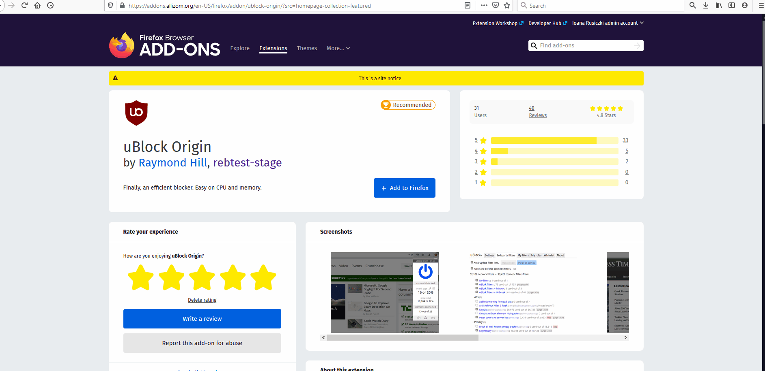Click the Recommended trophy badge

pyautogui.click(x=408, y=105)
